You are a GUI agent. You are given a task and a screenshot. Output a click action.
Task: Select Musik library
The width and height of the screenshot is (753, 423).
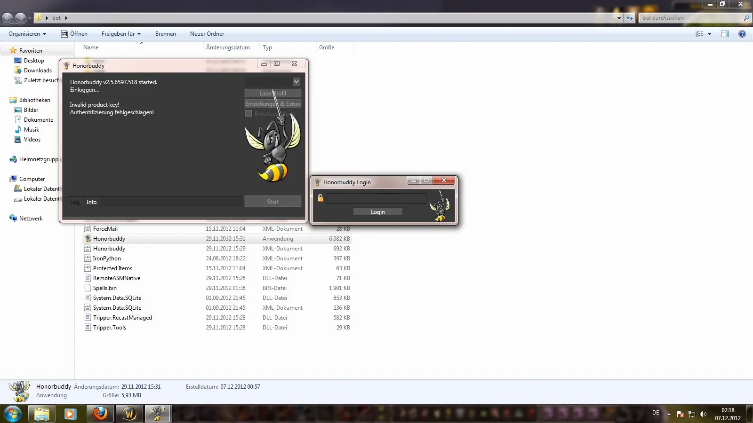point(32,130)
